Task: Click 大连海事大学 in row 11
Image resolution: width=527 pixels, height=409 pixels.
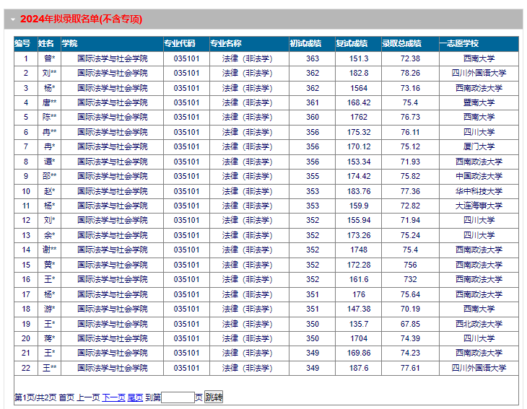Action: [479, 206]
